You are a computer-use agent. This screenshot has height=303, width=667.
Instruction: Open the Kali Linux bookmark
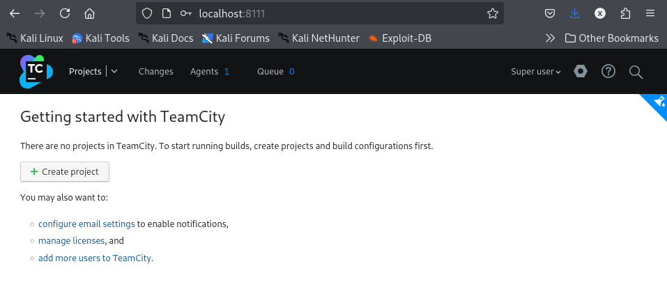click(x=35, y=38)
